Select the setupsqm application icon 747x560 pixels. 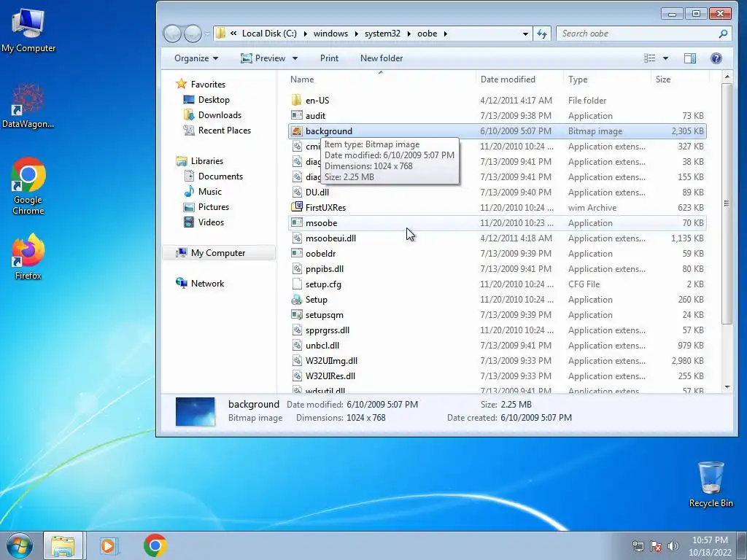click(296, 315)
